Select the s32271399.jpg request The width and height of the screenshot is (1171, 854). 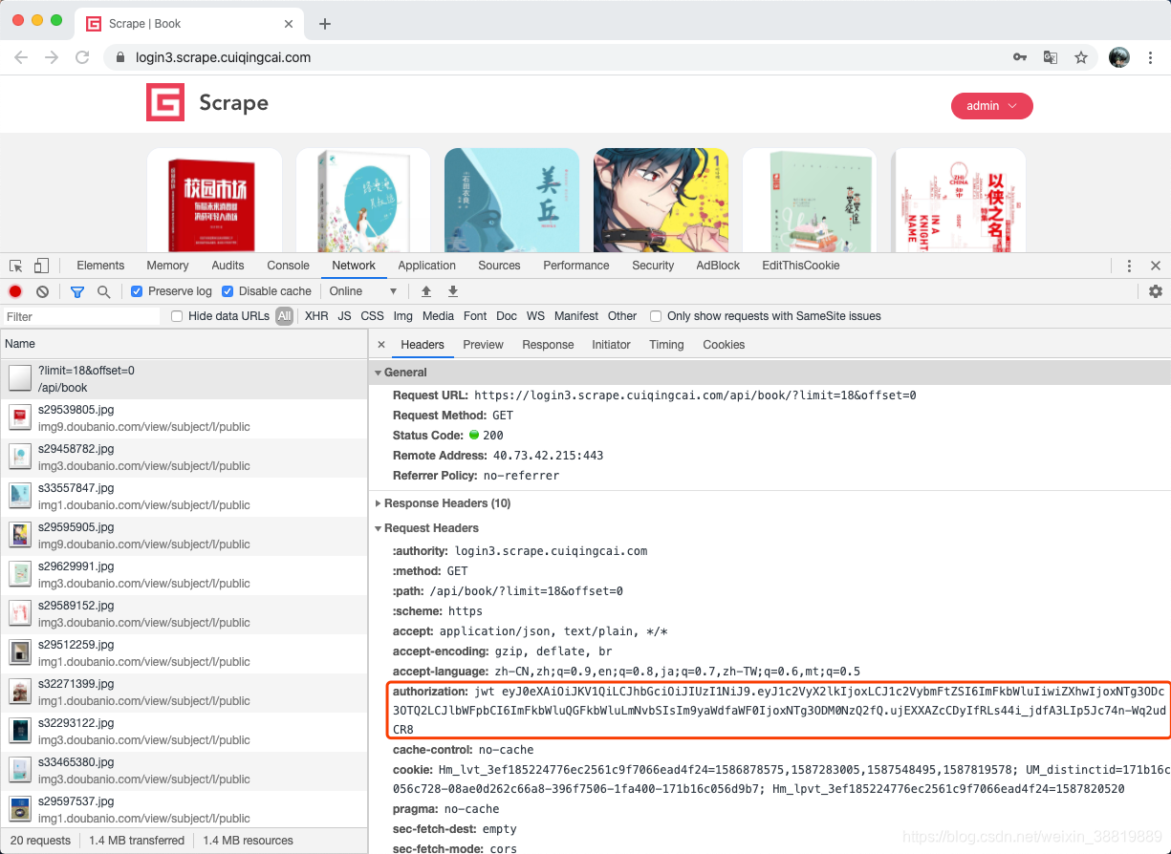184,693
